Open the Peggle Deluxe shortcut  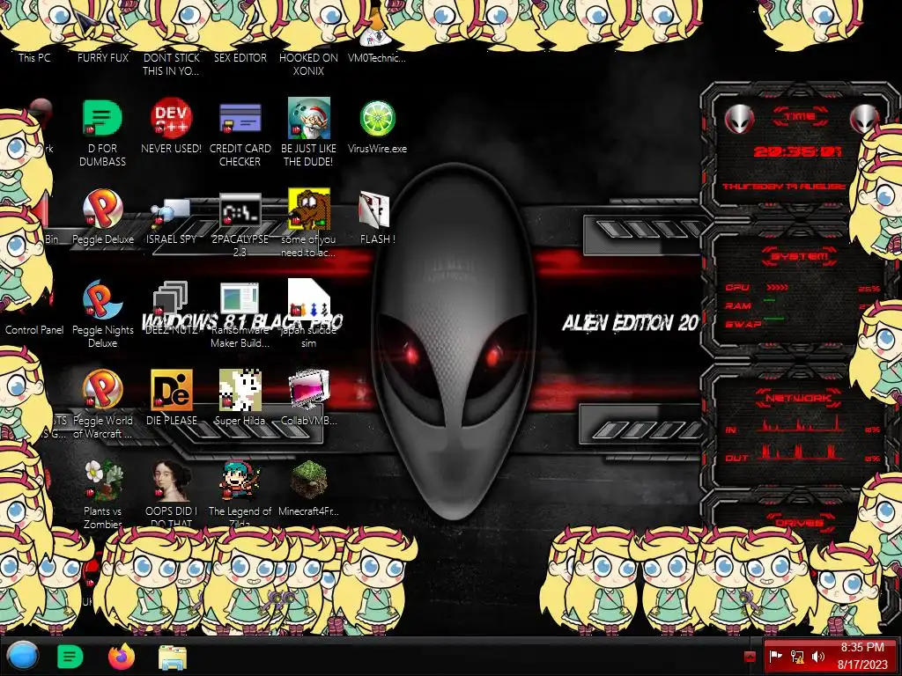pyautogui.click(x=102, y=209)
